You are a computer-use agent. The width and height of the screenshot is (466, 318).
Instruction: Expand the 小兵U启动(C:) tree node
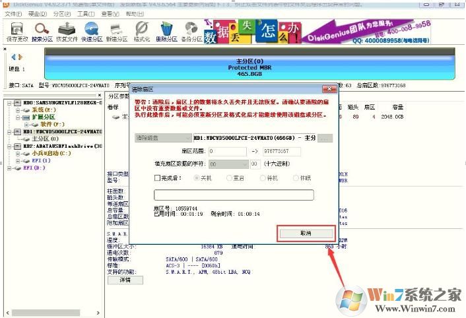click(x=18, y=154)
